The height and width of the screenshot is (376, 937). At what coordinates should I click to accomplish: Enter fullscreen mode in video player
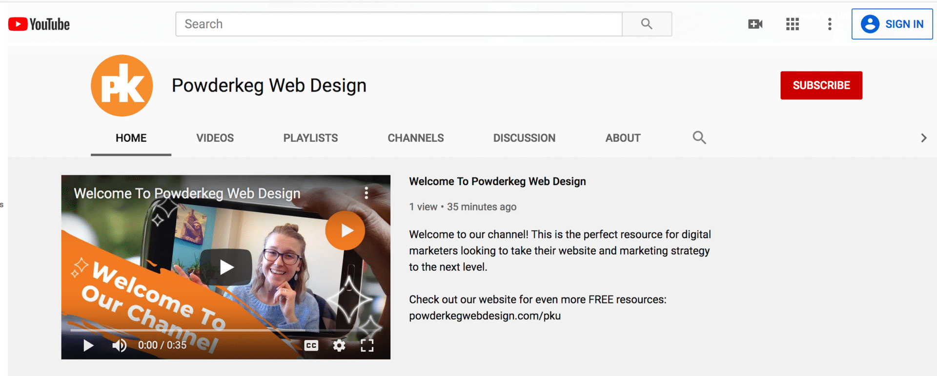pyautogui.click(x=367, y=345)
